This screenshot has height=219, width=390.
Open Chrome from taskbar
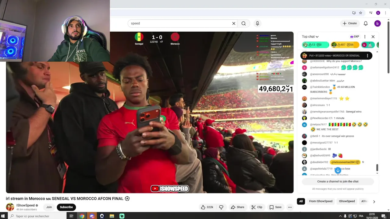pos(82,216)
